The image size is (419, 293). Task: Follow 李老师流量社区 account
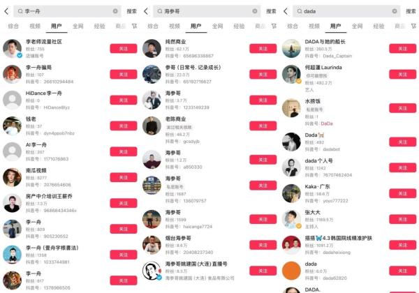tap(124, 49)
